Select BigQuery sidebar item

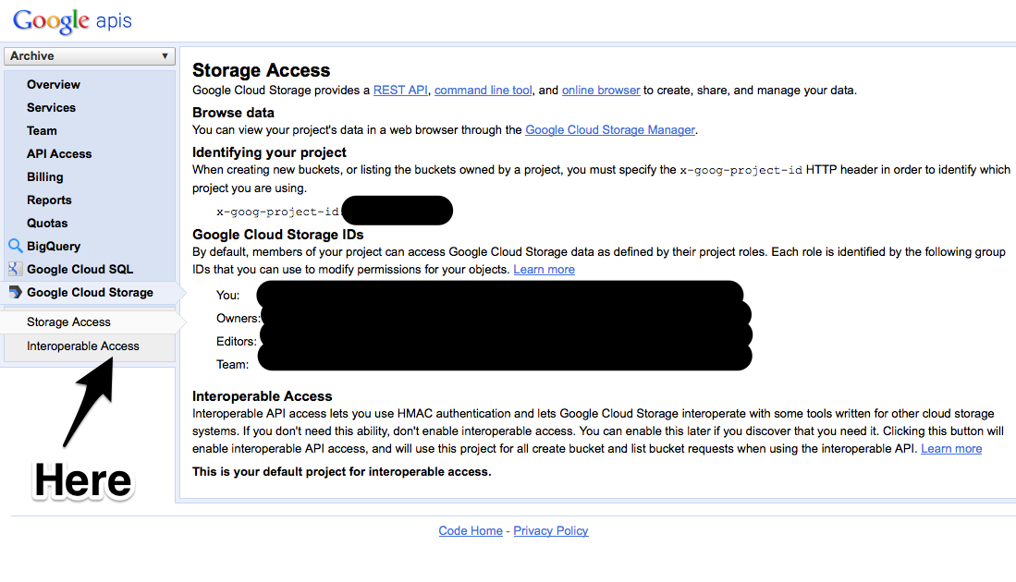click(x=54, y=247)
